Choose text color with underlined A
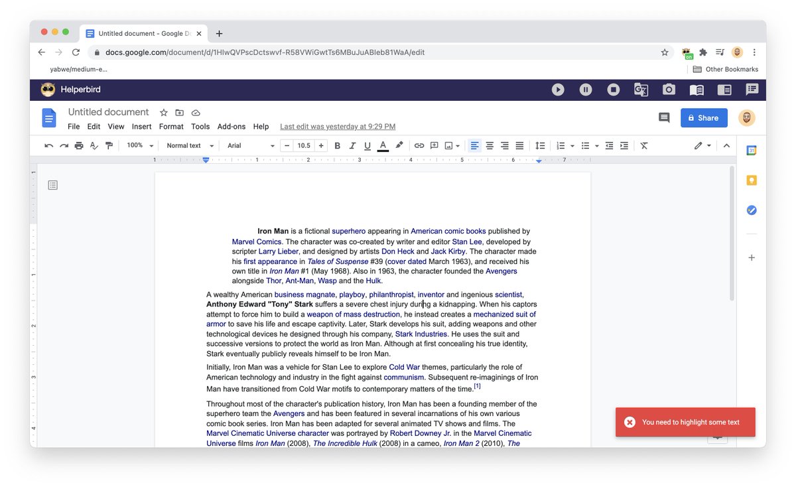 point(383,145)
